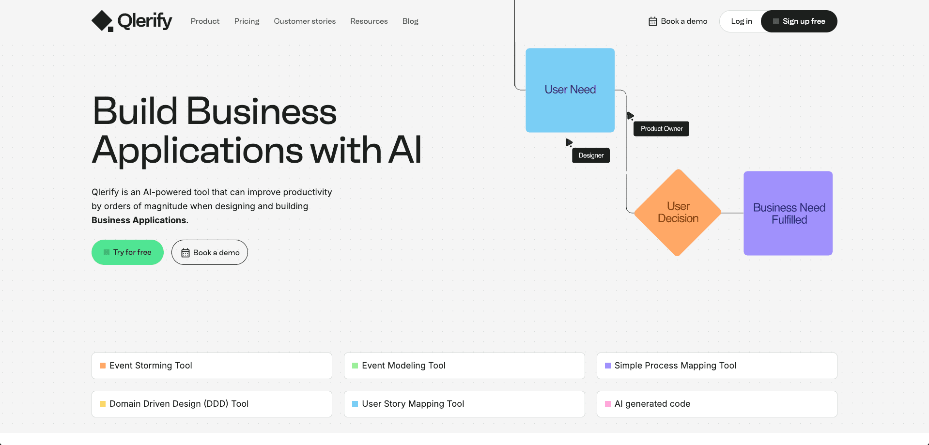Select the User Need diagram node
The image size is (929, 445).
pyautogui.click(x=570, y=90)
